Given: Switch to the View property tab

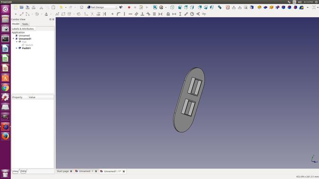Looking at the screenshot, I should pyautogui.click(x=15, y=171).
